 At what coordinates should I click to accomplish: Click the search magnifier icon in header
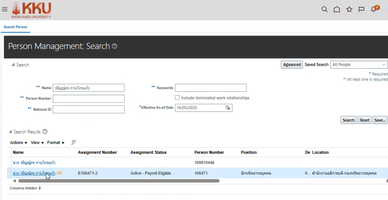click(x=325, y=9)
